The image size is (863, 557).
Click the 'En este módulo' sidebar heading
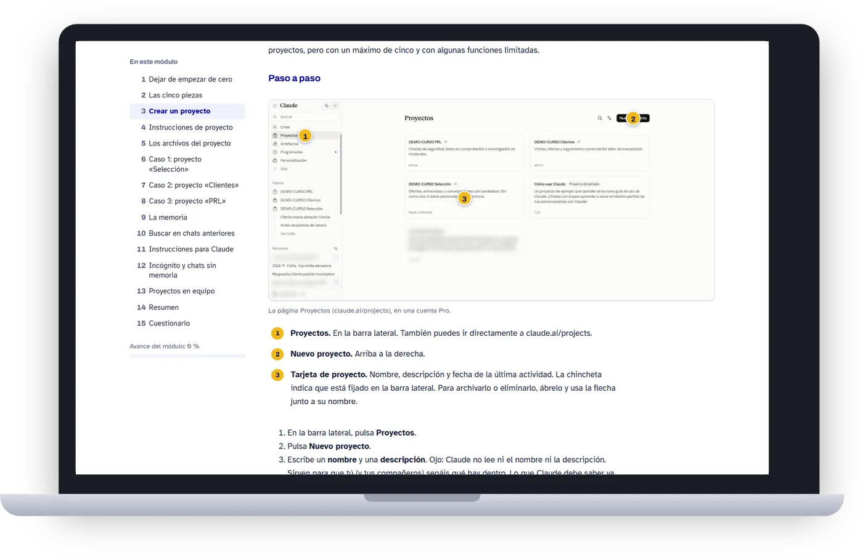pyautogui.click(x=153, y=62)
